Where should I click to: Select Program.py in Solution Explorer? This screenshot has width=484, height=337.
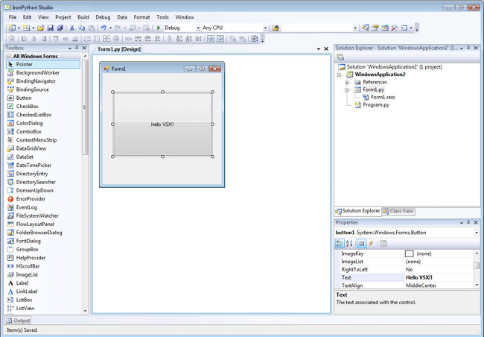[375, 105]
